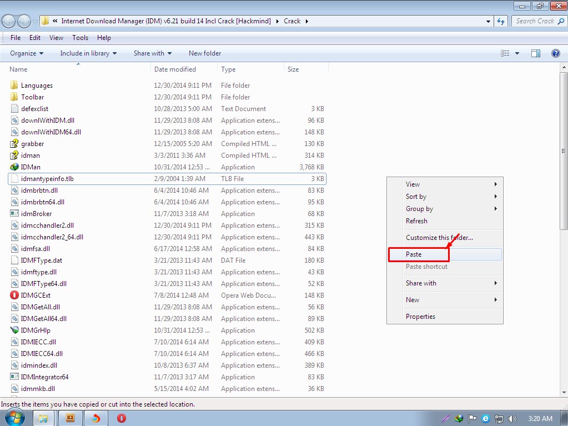Click the volume speaker tray icon

point(512,419)
